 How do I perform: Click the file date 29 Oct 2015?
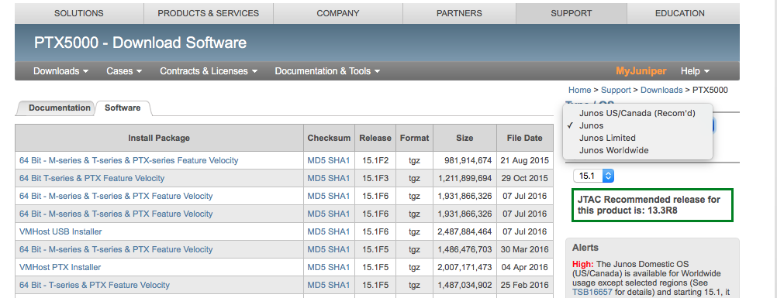(x=525, y=178)
